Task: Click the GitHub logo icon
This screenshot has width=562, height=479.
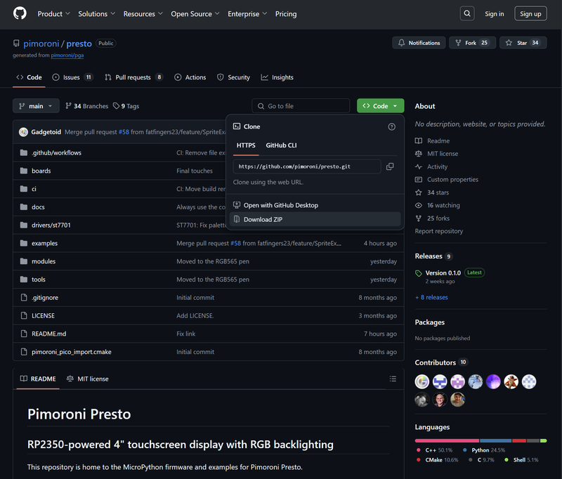Action: click(20, 13)
